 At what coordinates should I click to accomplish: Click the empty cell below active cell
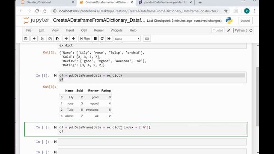click(152, 142)
